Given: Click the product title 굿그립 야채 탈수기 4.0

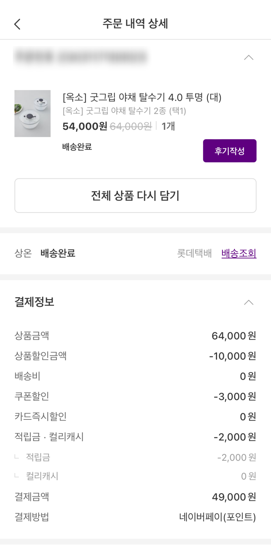Looking at the screenshot, I should click(142, 97).
